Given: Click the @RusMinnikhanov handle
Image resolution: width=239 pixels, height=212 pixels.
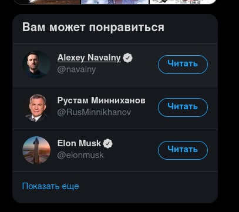Looking at the screenshot, I should click(x=94, y=112).
